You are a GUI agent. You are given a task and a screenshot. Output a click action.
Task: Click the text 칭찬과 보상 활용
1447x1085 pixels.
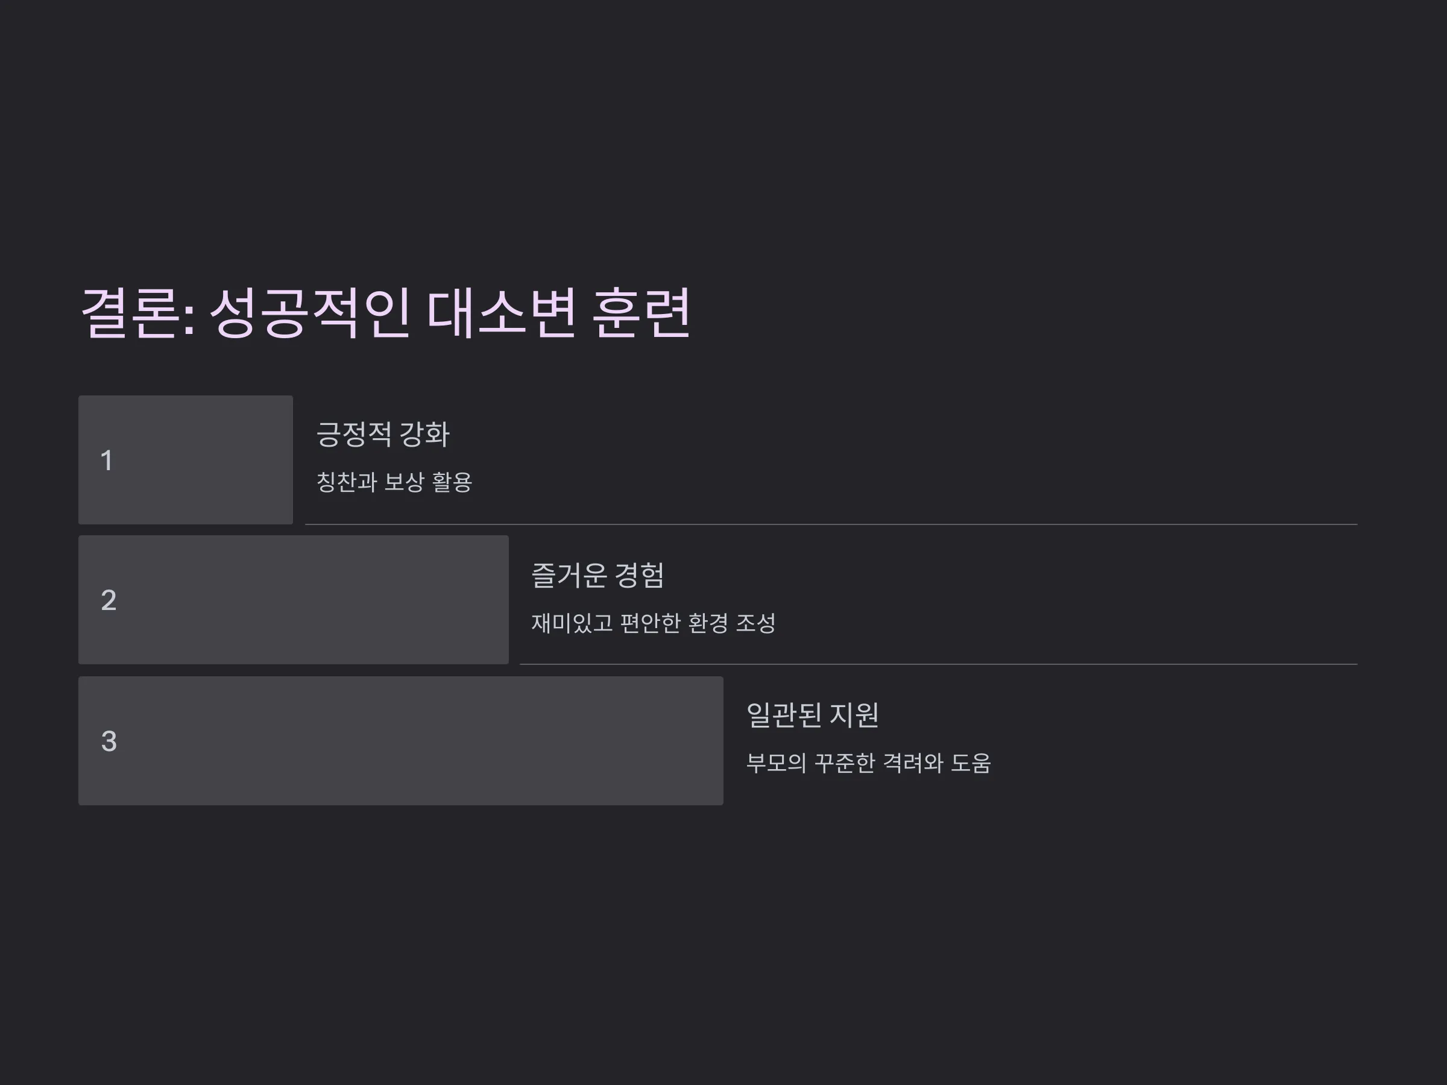coord(394,482)
